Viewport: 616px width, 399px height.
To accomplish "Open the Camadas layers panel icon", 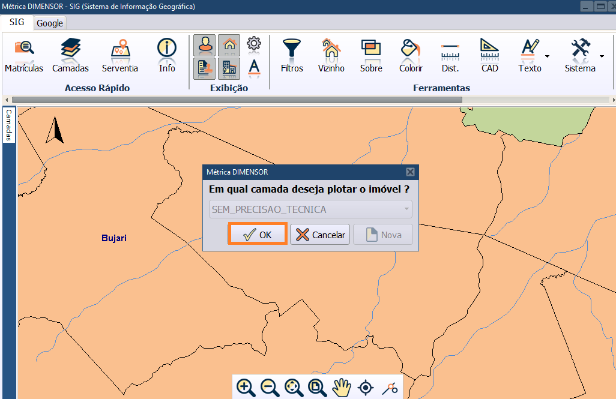I will coord(70,55).
